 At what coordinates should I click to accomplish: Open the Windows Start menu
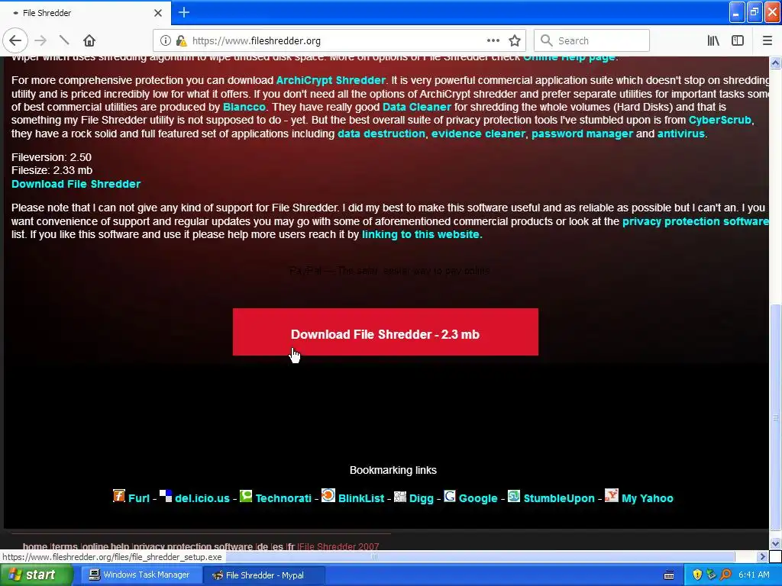click(x=36, y=575)
